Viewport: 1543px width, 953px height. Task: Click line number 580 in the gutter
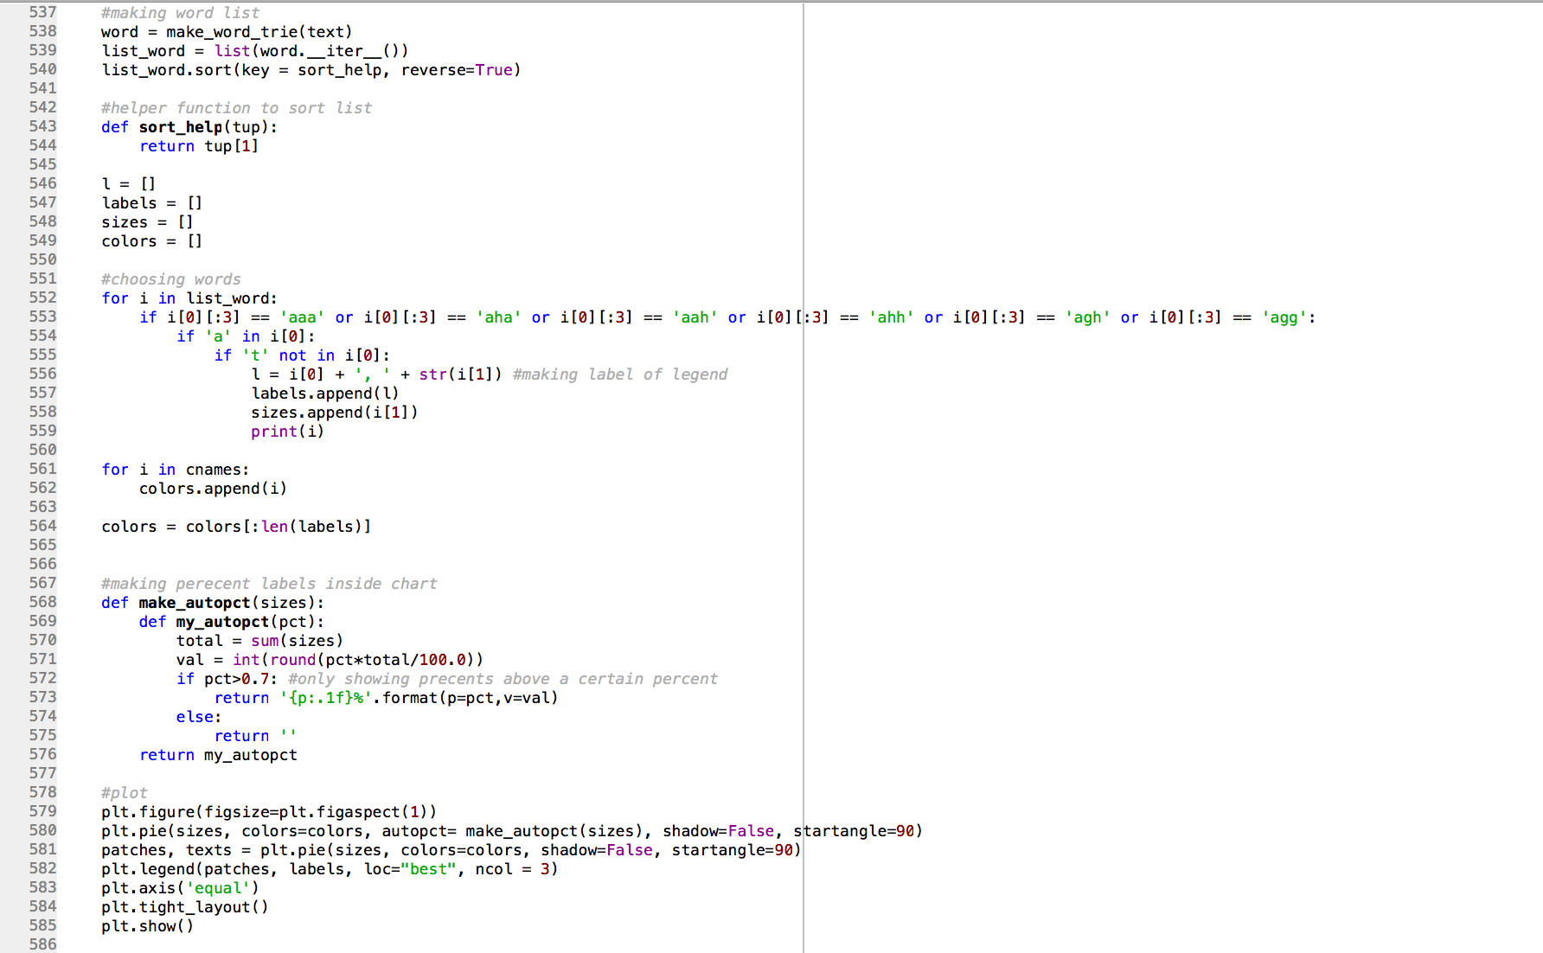[42, 830]
